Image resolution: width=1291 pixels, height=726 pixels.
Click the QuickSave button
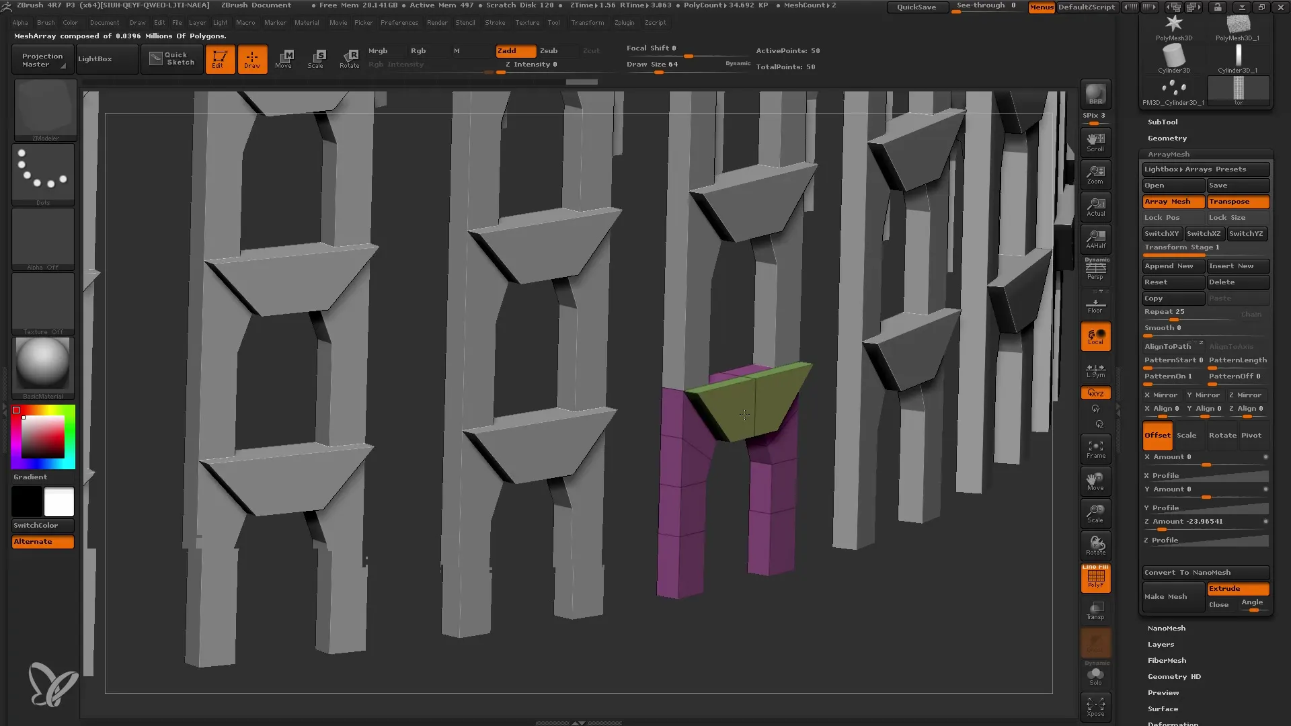[916, 7]
